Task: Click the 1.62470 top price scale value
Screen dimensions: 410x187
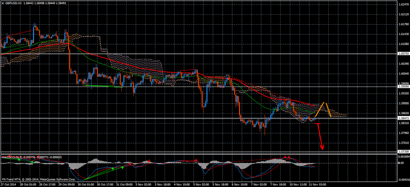Action: 403,4
